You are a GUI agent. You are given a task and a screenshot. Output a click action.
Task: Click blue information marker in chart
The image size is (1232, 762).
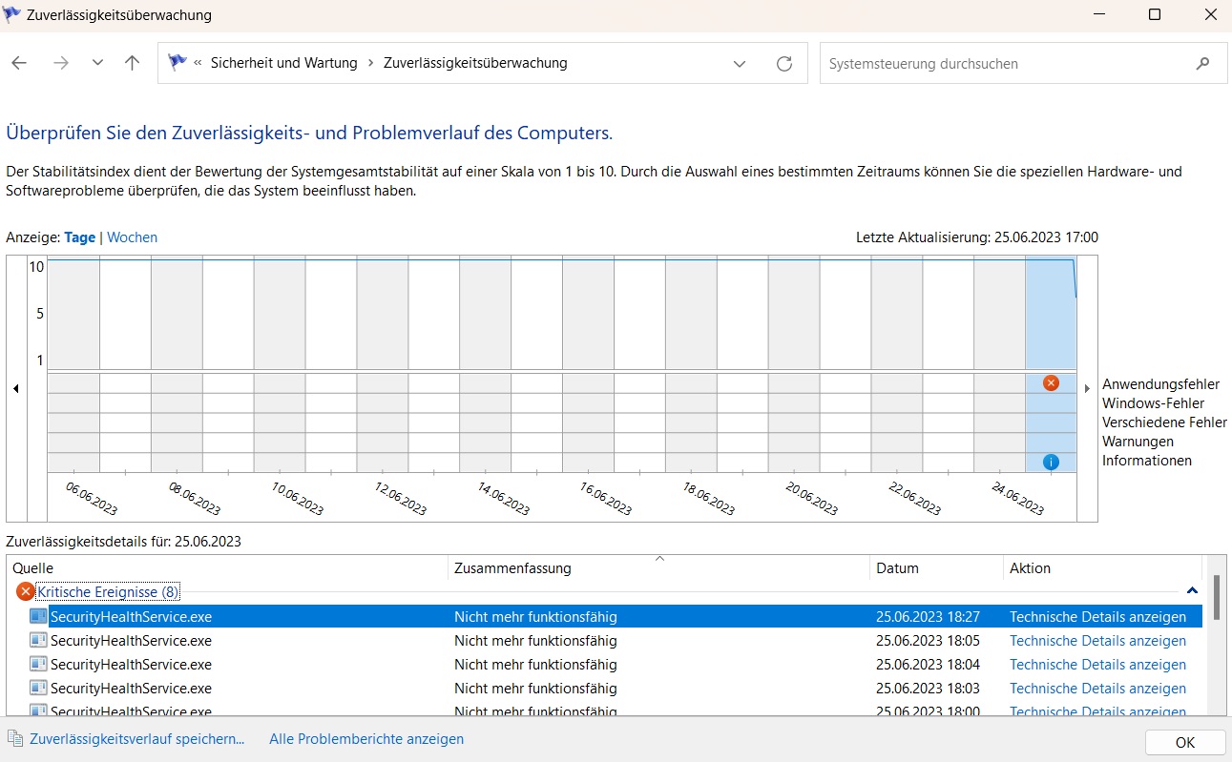tap(1051, 462)
